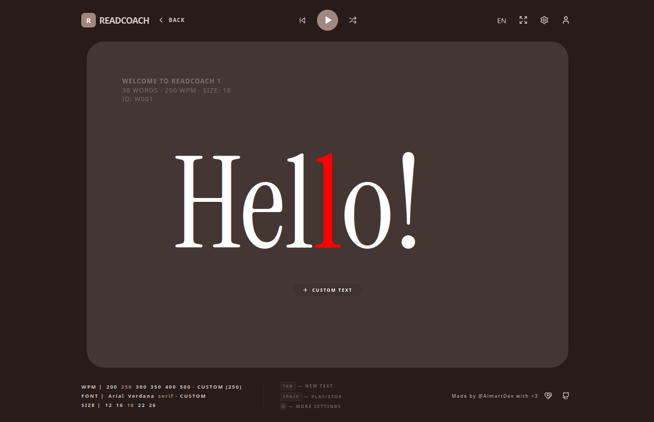This screenshot has height=422, width=654.
Task: Enter fullscreen mode via expand icon
Action: (523, 20)
